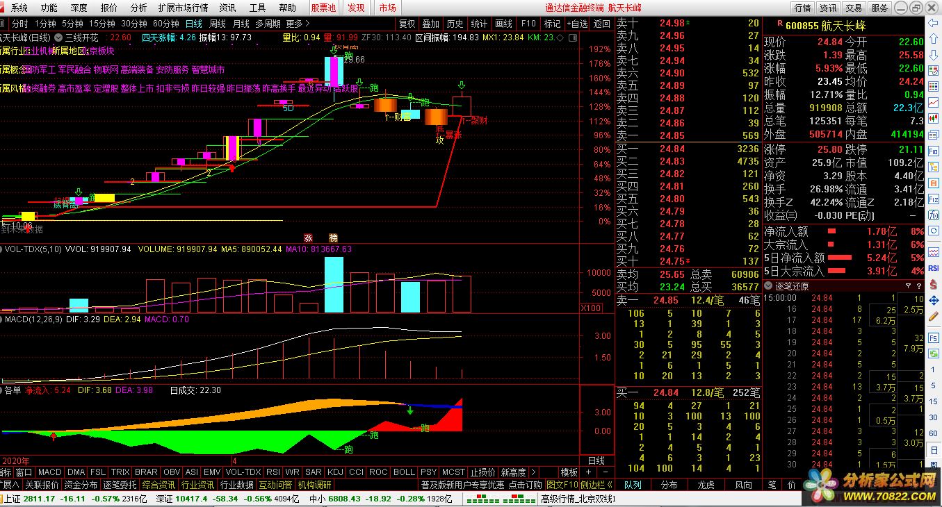Open the F10 sidebar icon
Image resolution: width=942 pixels, height=507 pixels.
934,151
